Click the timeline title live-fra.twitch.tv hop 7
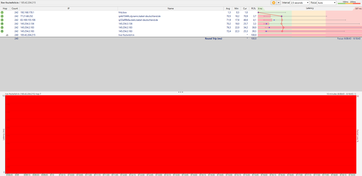Image resolution: width=362 pixels, height=176 pixels. (x=23, y=94)
